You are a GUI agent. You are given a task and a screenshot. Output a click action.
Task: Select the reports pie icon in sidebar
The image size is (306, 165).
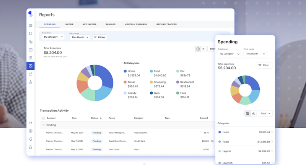[31, 66]
